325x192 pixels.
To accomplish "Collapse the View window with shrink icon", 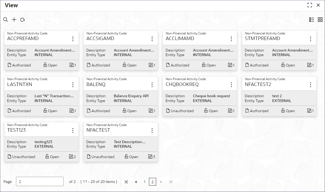I will pyautogui.click(x=310, y=5).
